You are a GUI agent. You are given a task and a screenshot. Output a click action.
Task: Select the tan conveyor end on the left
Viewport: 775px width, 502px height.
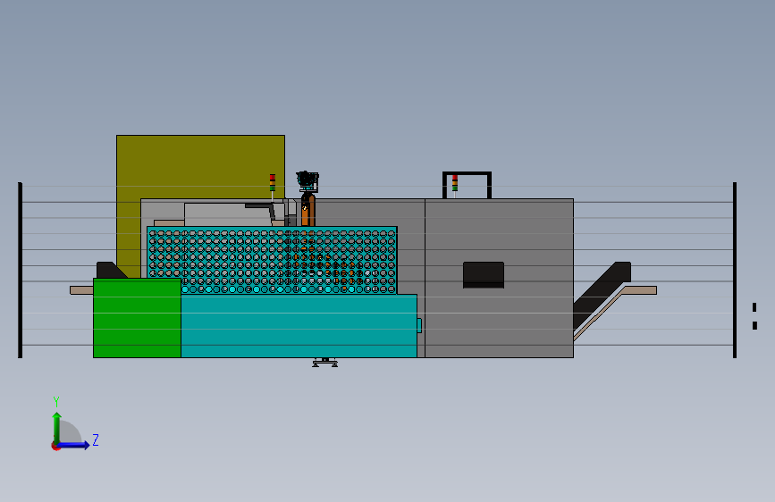pos(81,290)
